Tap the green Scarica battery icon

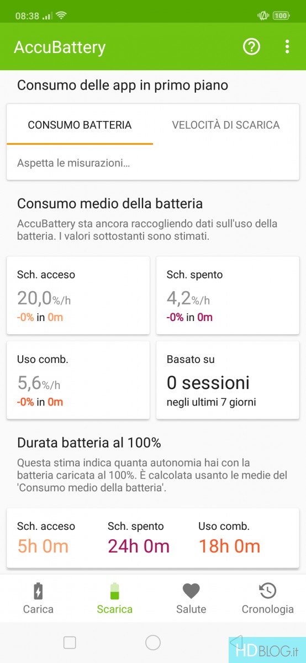click(x=114, y=592)
